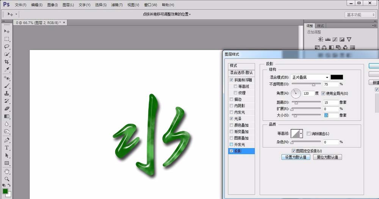The width and height of the screenshot is (379, 199).
Task: Select the Red Eye healing tool
Action: pos(7,78)
